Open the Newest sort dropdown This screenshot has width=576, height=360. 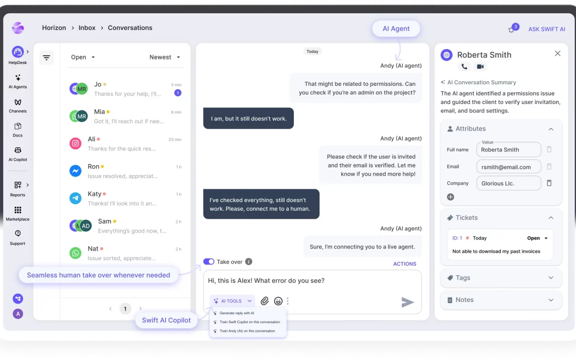[165, 58]
